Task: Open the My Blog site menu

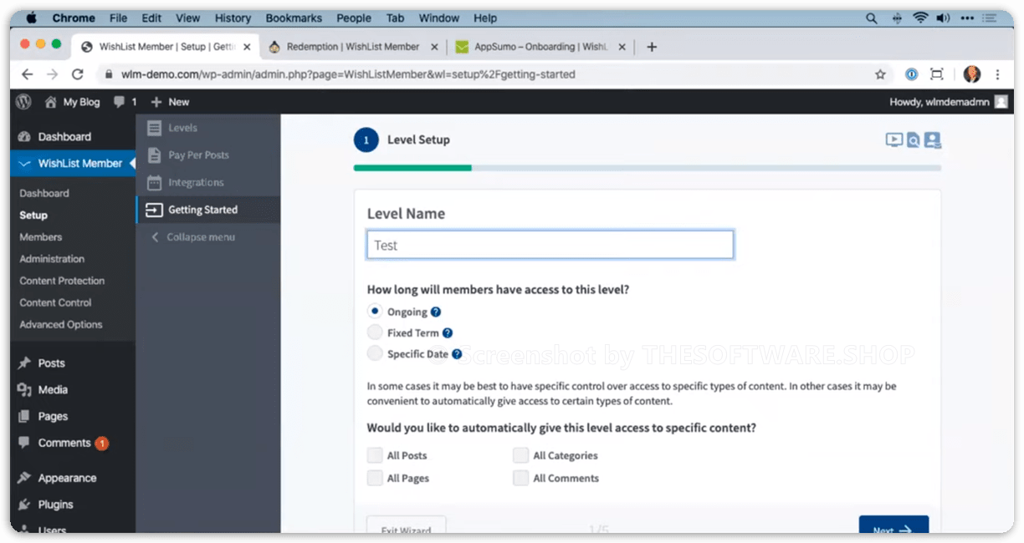Action: [x=72, y=102]
